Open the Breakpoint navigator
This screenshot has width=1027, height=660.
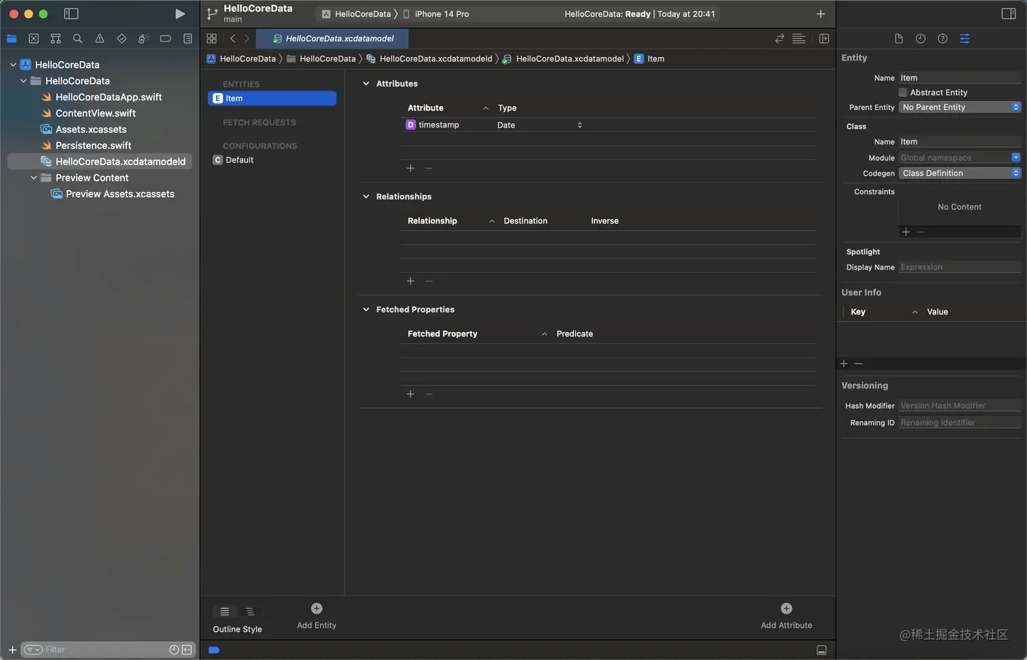point(165,39)
